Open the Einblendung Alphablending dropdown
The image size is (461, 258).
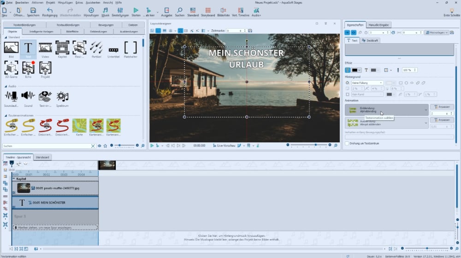click(x=387, y=110)
